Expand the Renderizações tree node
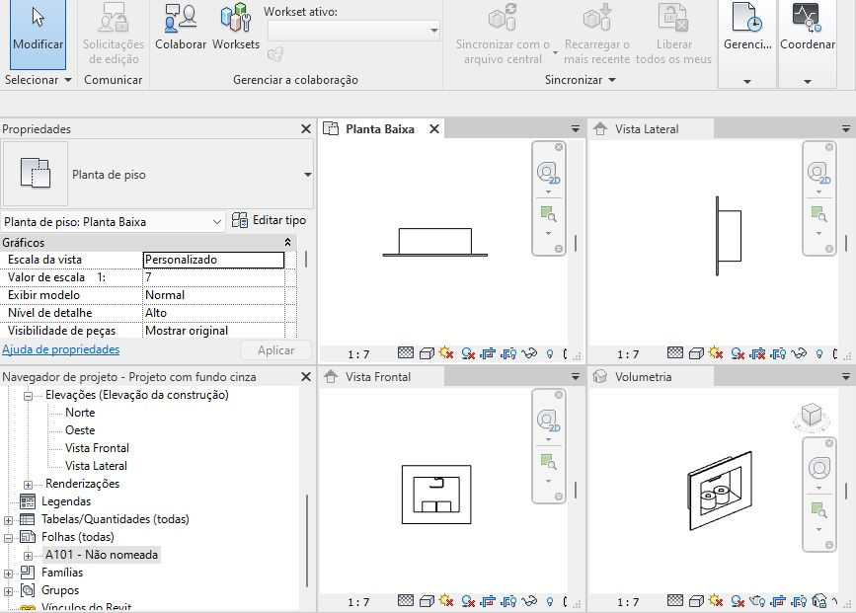Viewport: 856px width, 613px height. 28,485
